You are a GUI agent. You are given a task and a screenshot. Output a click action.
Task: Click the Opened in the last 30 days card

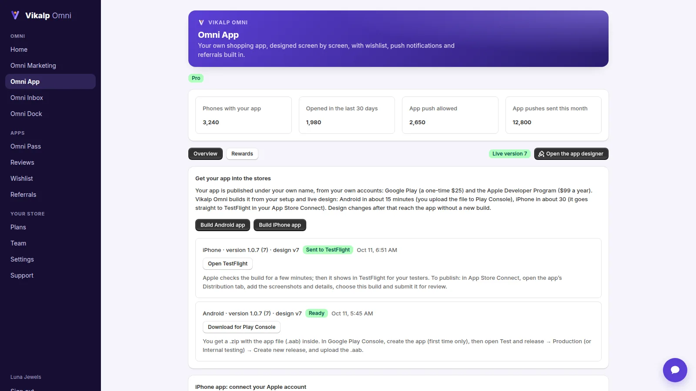pos(347,115)
